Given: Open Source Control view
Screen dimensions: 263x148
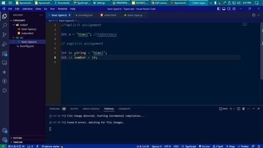Looking at the screenshot, I should (5, 35).
